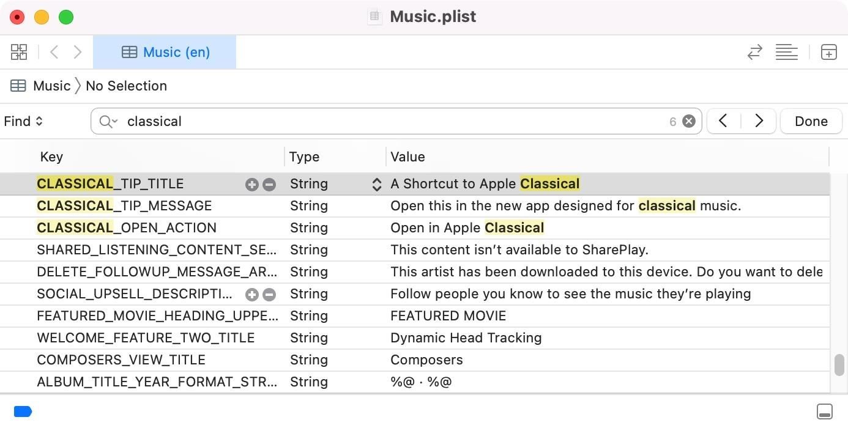Toggle the bottom debug area panel
The height and width of the screenshot is (428, 848).
pos(825,411)
